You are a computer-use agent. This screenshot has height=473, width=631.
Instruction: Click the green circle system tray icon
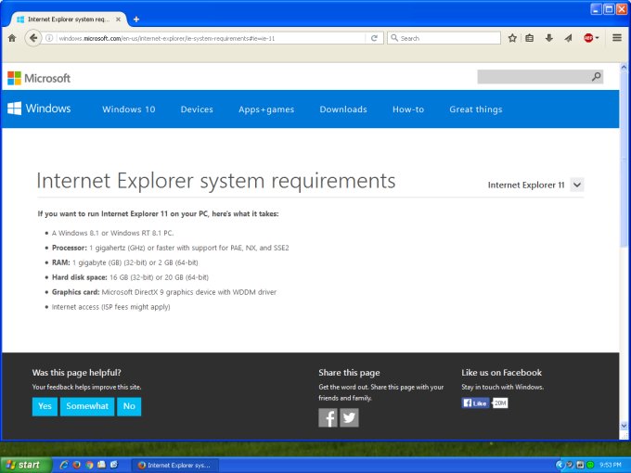[x=590, y=465]
